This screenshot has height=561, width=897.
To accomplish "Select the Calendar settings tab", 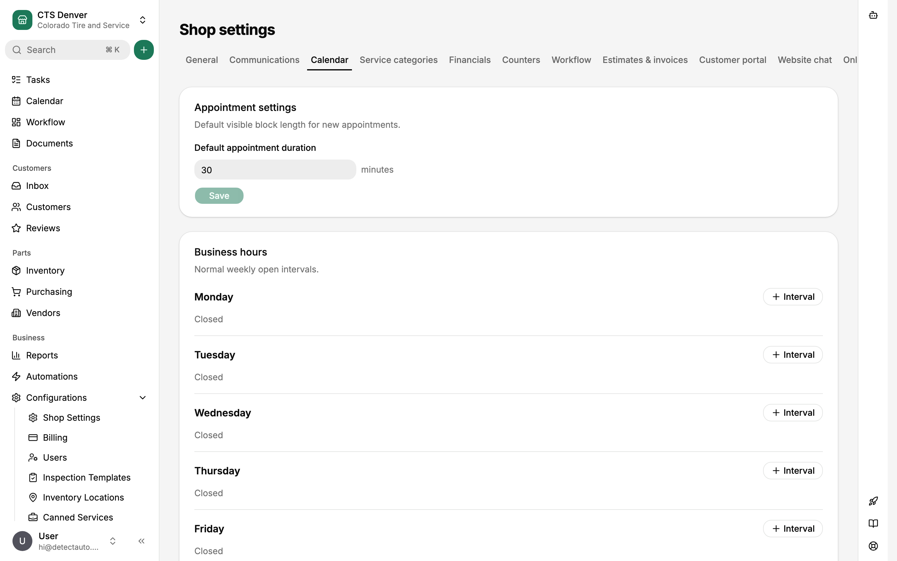I will coord(330,60).
